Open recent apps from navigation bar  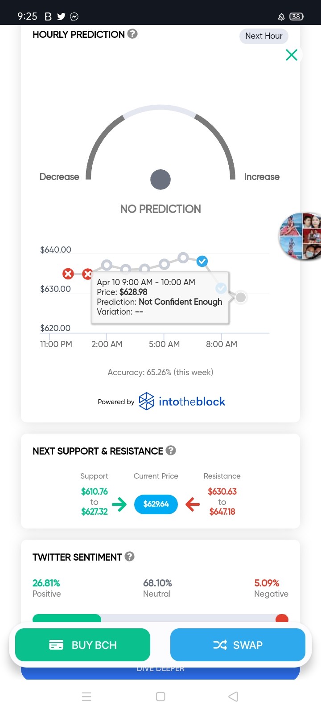pyautogui.click(x=87, y=697)
